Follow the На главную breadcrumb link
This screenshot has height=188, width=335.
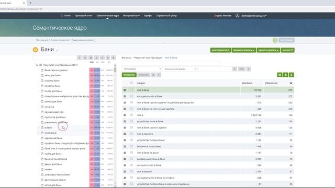coord(42,40)
